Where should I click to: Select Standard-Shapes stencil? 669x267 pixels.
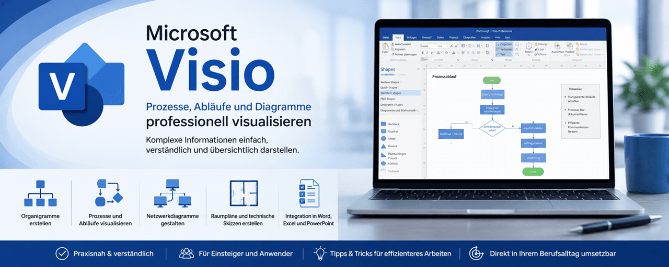point(399,93)
